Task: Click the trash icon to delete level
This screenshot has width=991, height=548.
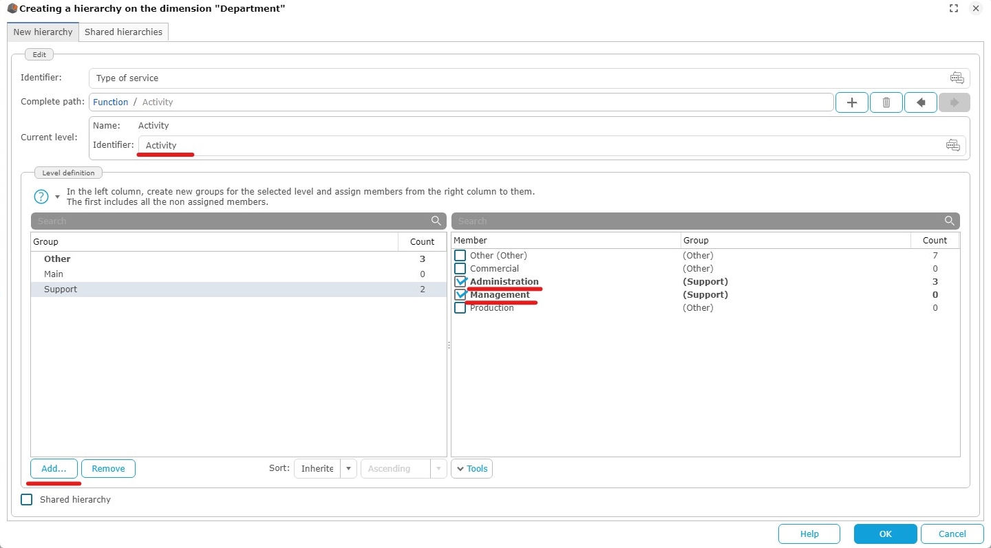Action: pos(886,102)
